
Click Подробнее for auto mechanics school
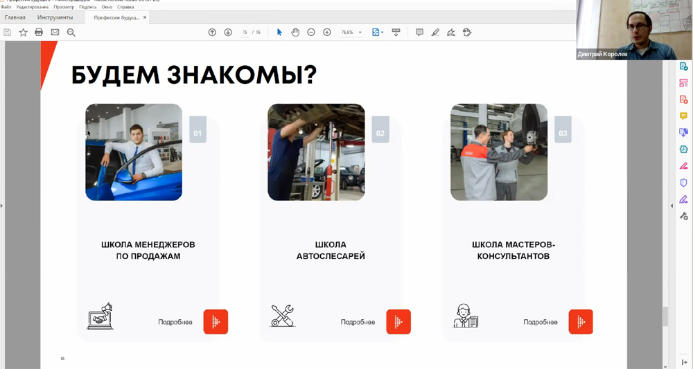(x=358, y=322)
